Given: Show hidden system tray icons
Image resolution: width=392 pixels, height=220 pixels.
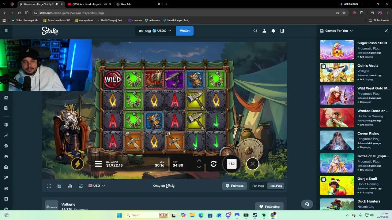Looking at the screenshot, I should coord(347,215).
